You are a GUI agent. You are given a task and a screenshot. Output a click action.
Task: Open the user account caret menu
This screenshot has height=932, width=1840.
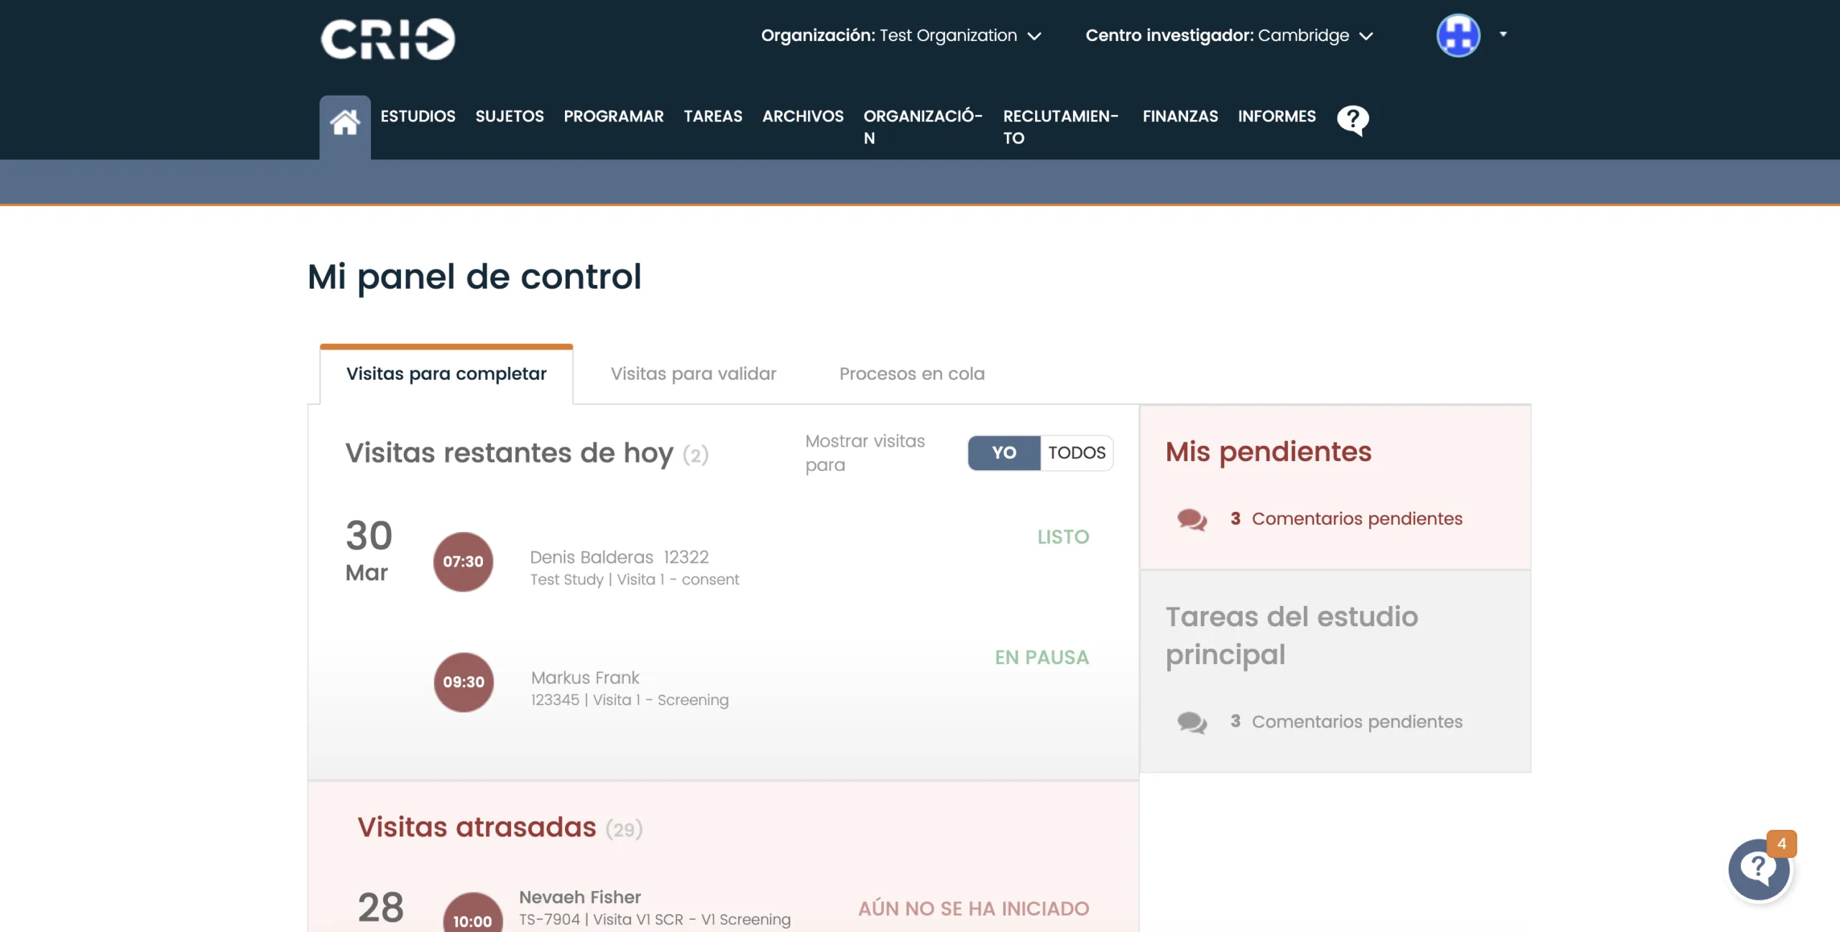click(x=1503, y=34)
